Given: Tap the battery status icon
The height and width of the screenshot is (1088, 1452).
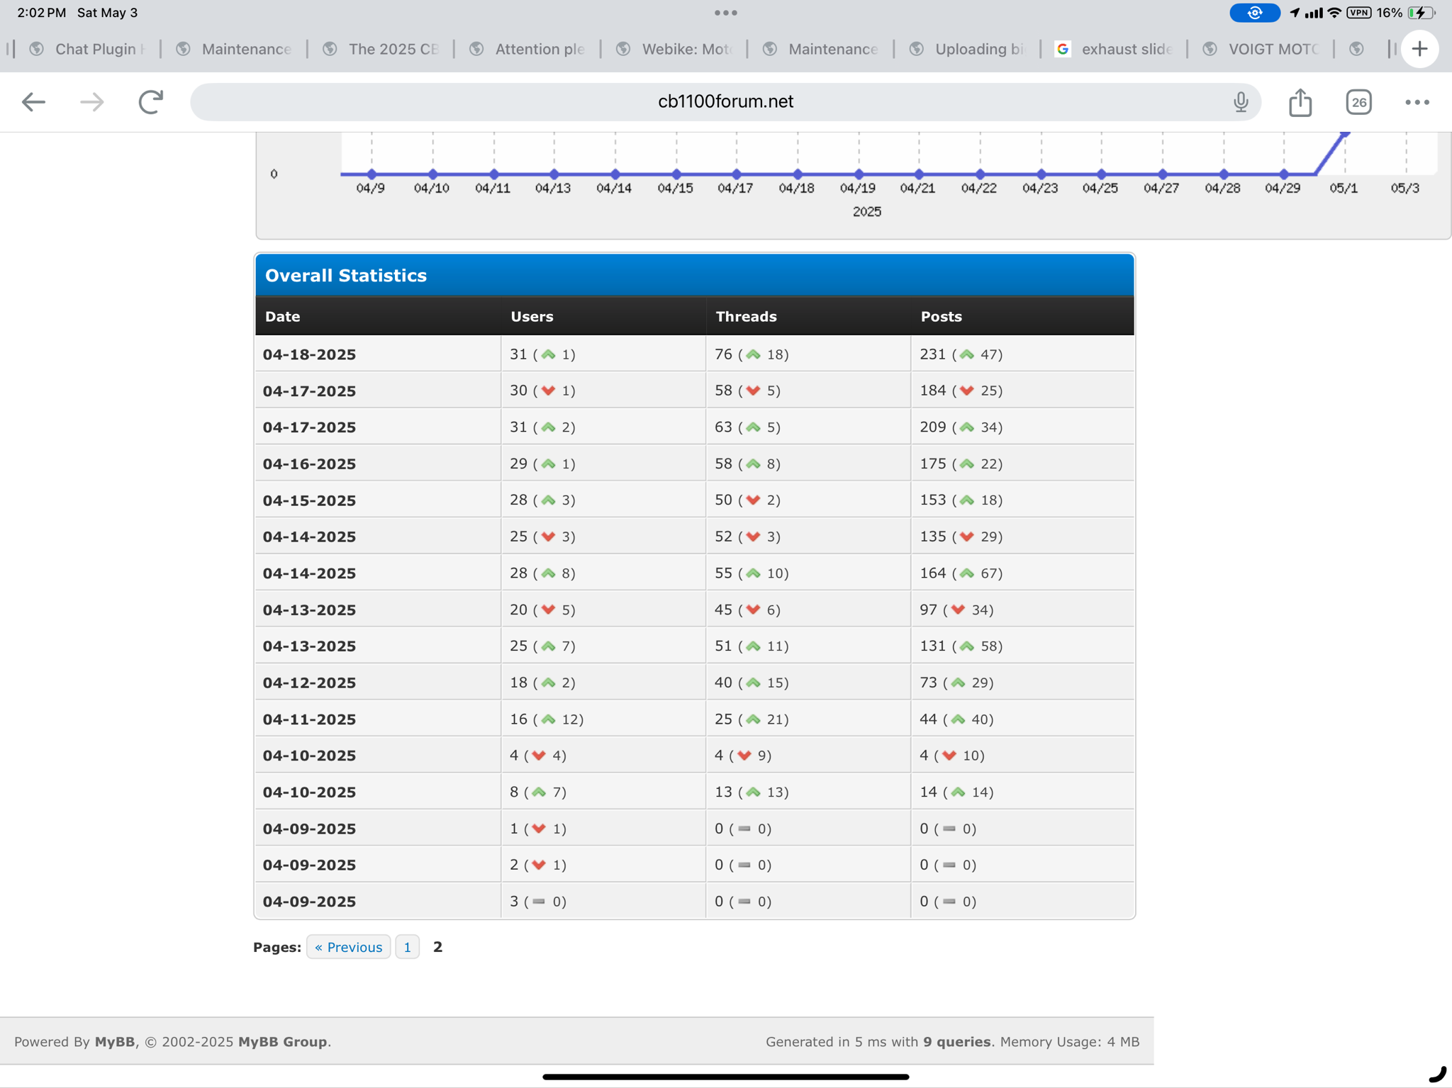Looking at the screenshot, I should click(x=1421, y=13).
